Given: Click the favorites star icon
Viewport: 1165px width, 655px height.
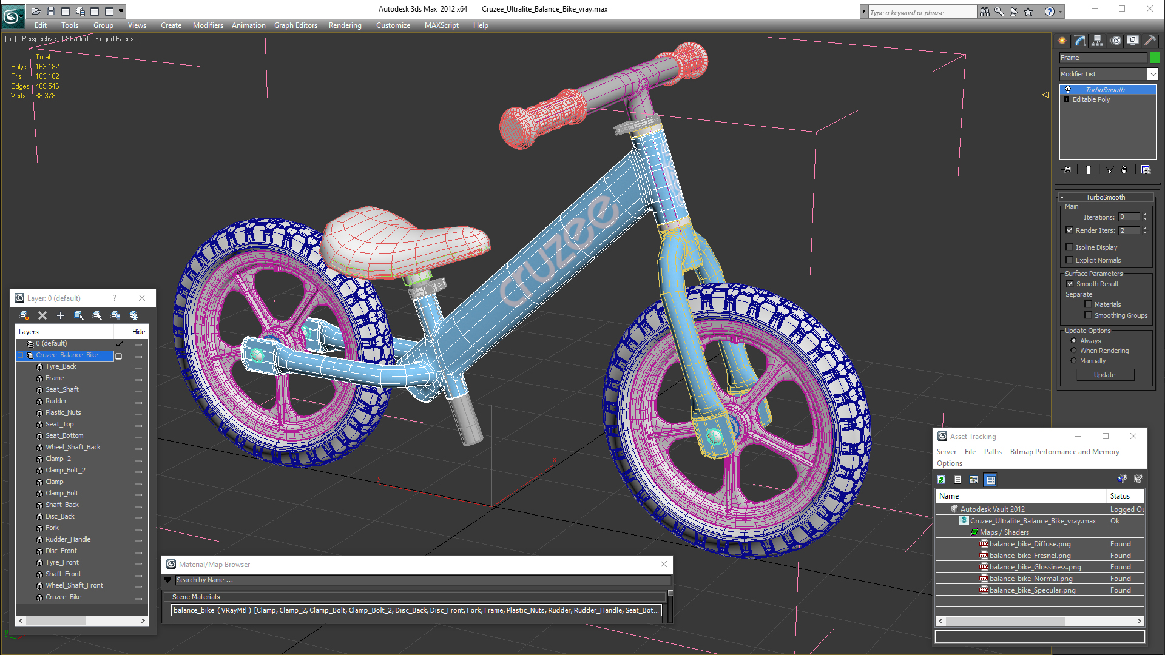Looking at the screenshot, I should coord(1028,12).
